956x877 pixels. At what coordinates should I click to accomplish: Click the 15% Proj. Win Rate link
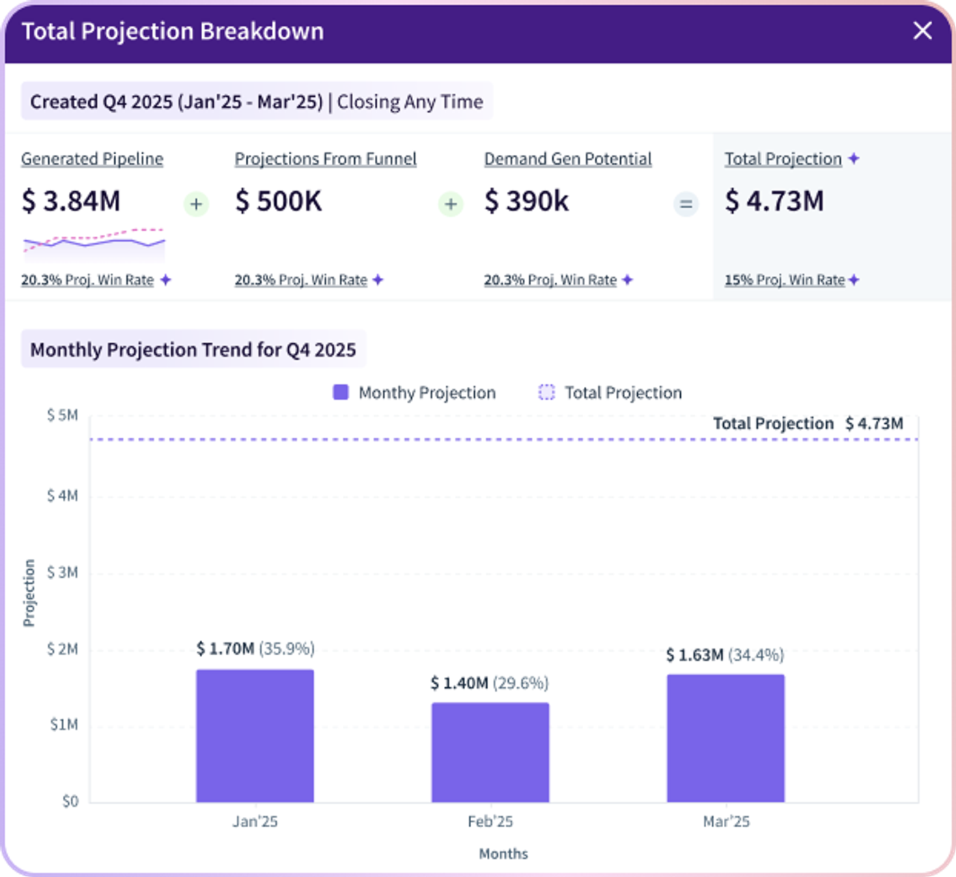785,280
